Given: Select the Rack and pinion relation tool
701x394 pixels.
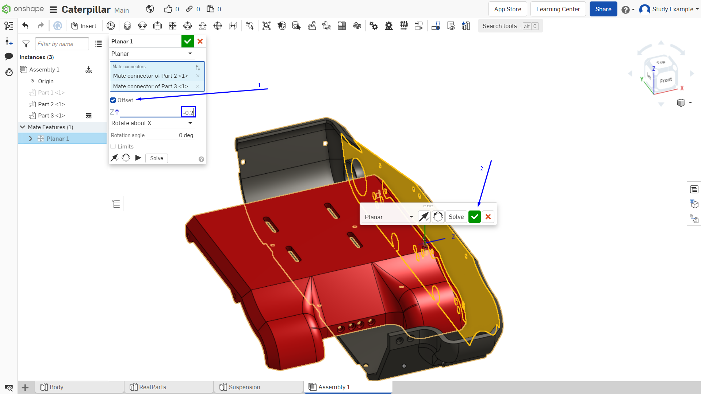Looking at the screenshot, I should [389, 26].
